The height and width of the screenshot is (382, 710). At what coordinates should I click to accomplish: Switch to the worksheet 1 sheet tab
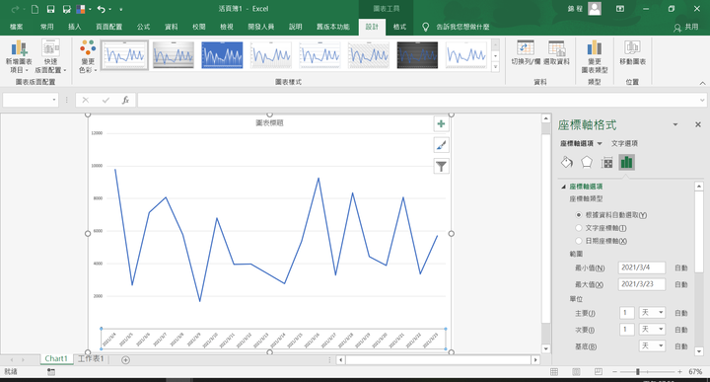[91, 359]
